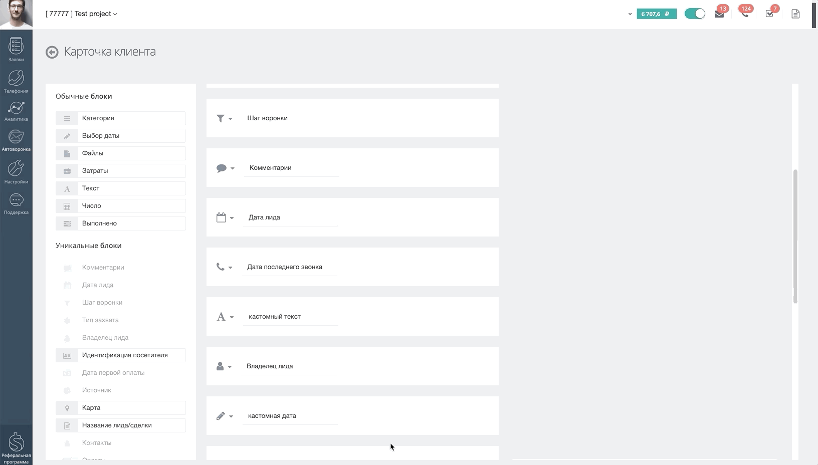Screen dimensions: 818x465
Task: Click the balance 6 707,6 button
Action: (657, 14)
